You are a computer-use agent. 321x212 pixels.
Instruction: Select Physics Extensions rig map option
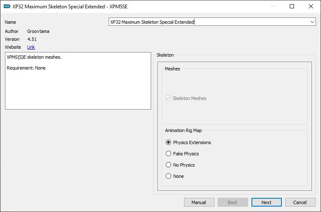pyautogui.click(x=188, y=142)
